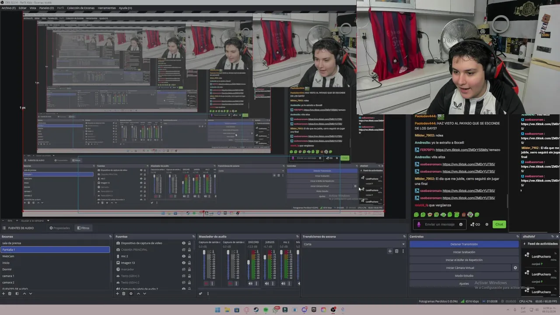
Task: Open virtual camera settings gear
Action: coord(515,268)
